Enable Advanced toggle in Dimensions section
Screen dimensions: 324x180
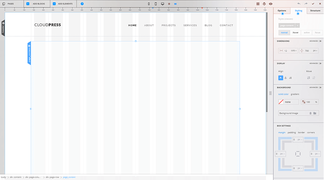pyautogui.click(x=320, y=41)
